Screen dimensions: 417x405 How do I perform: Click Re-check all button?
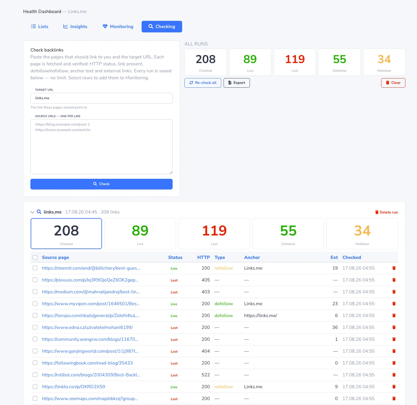coord(203,83)
